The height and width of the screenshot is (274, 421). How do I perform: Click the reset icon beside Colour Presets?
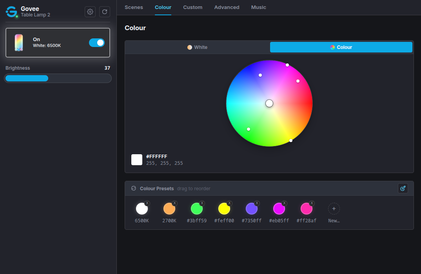coord(133,188)
